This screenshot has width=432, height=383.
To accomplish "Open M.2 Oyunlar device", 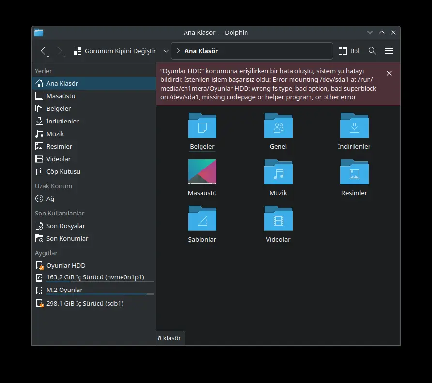I will pos(94,290).
